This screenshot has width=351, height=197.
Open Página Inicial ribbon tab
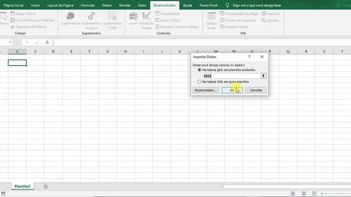click(13, 5)
